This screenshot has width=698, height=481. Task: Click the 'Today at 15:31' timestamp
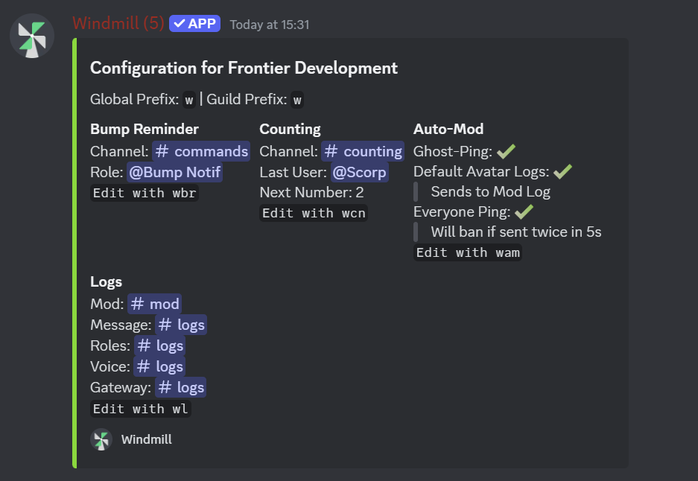[x=269, y=25]
